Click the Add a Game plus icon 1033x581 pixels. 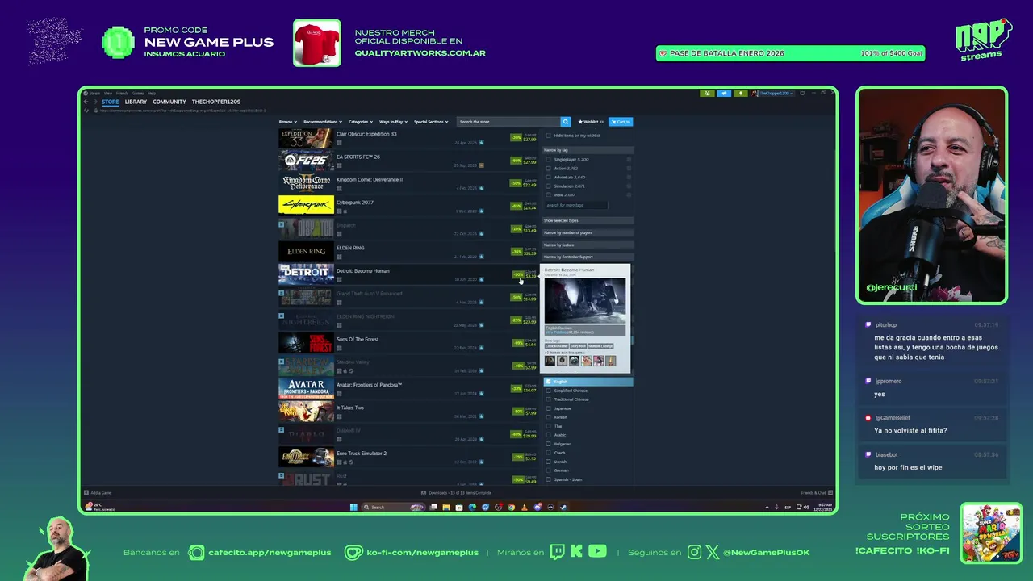[x=86, y=492]
